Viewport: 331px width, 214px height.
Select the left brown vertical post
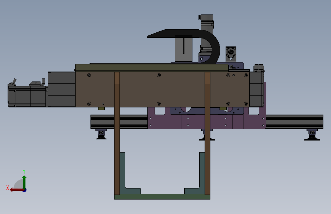tap(117, 133)
